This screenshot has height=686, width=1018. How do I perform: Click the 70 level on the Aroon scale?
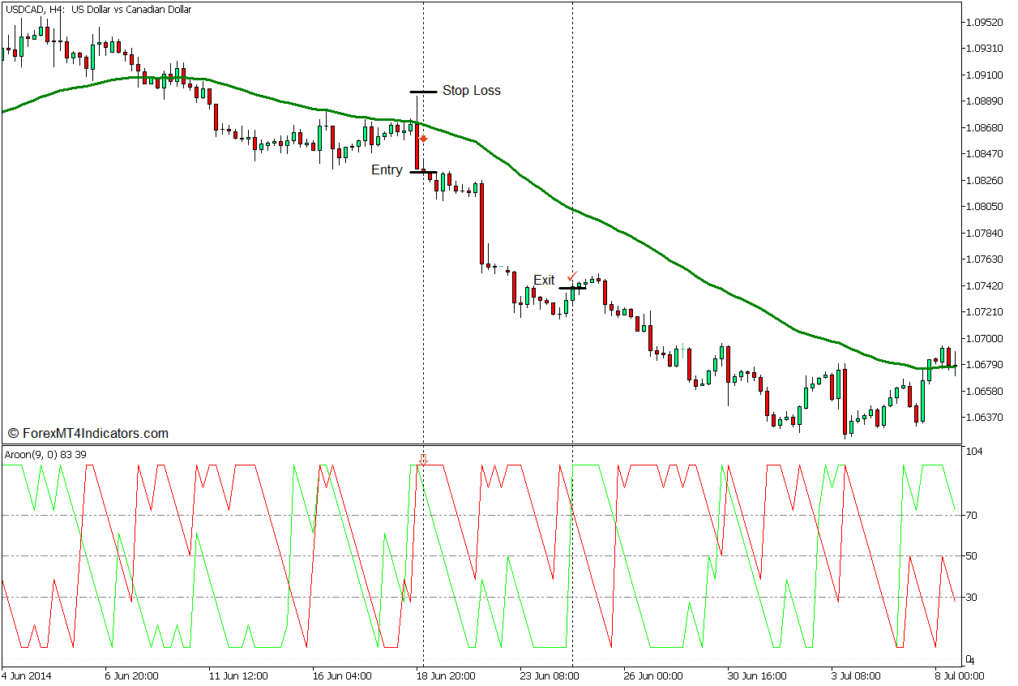pos(973,515)
